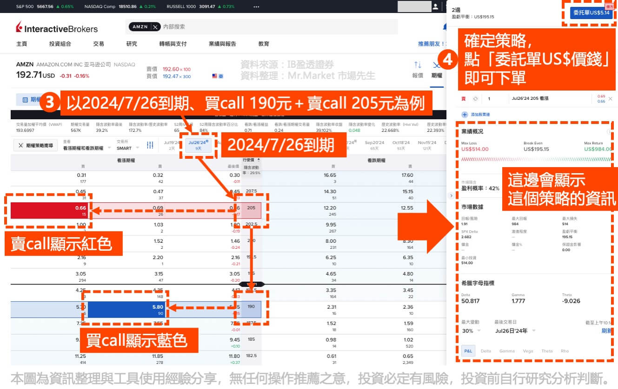
Task: Click the 報價 quote arrows icon
Action: pyautogui.click(x=418, y=65)
